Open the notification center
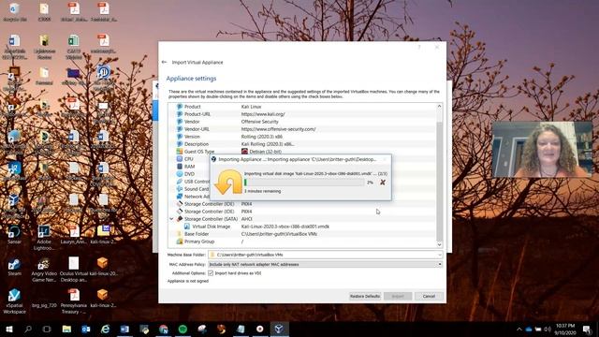The image size is (599, 337). [587, 329]
